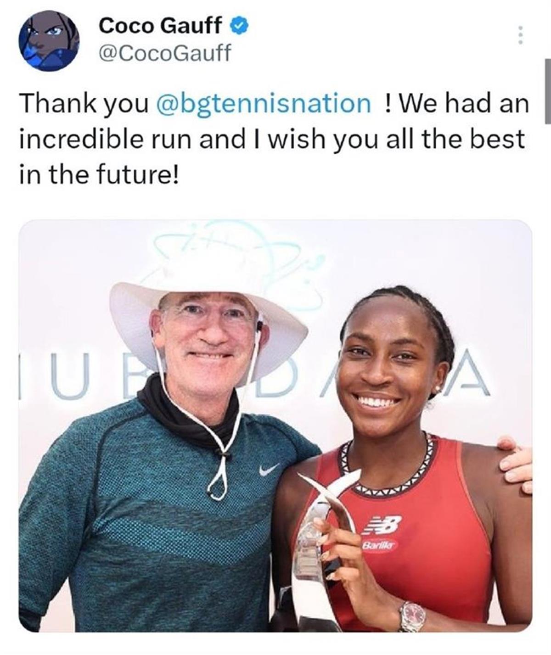551x655 pixels.
Task: Click the Nike swoosh on the teal shirt
Action: (x=269, y=469)
